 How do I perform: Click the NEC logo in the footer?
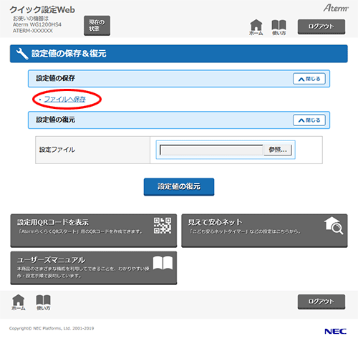(x=335, y=332)
